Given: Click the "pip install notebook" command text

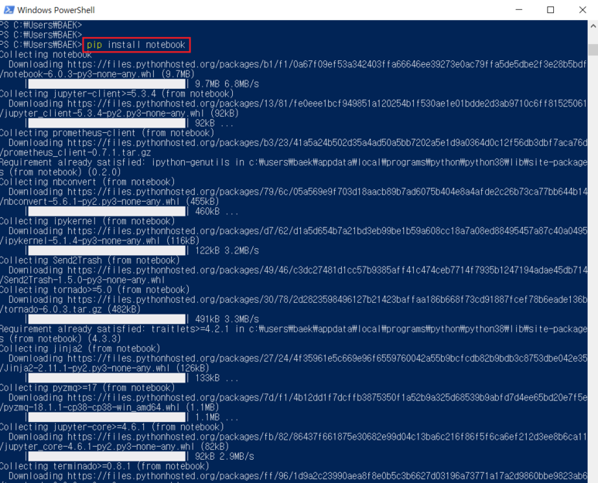Looking at the screenshot, I should point(136,45).
